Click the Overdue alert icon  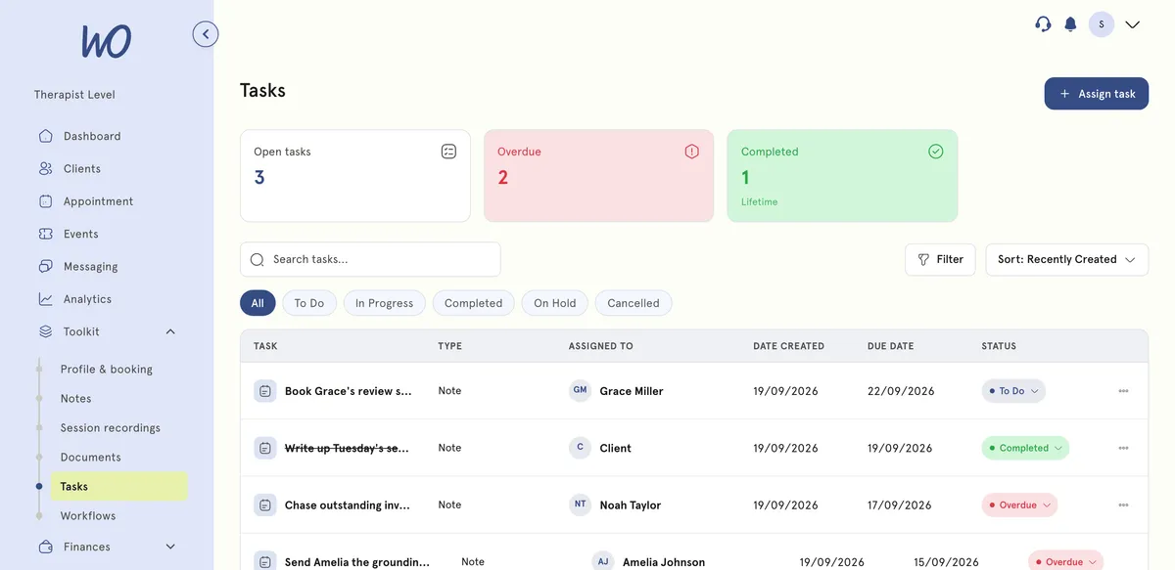tap(692, 152)
